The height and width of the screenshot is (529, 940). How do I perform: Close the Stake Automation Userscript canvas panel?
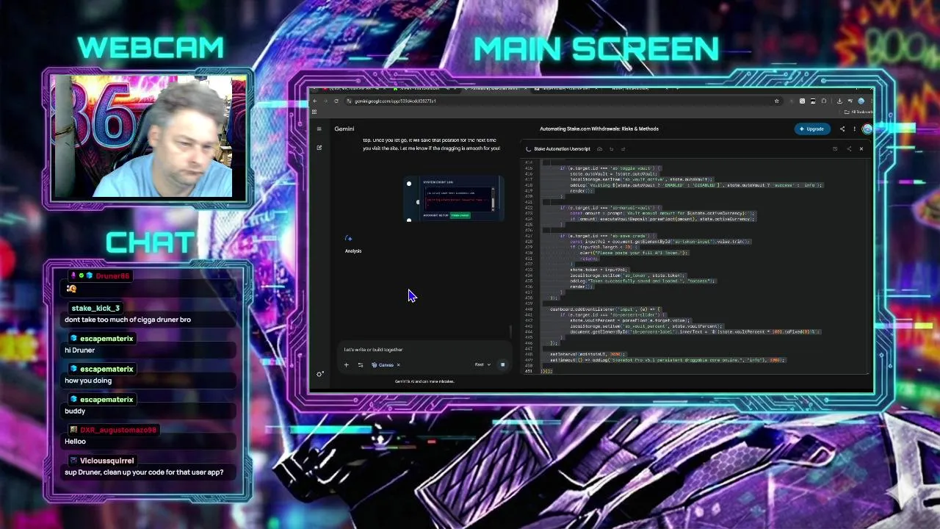(861, 149)
